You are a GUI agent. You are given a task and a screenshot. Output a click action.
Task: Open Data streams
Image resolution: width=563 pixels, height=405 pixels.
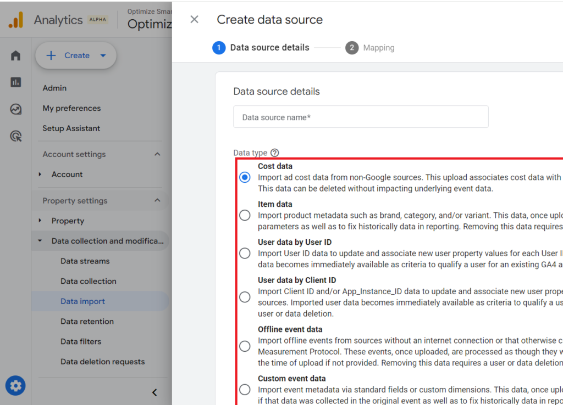[x=85, y=261]
